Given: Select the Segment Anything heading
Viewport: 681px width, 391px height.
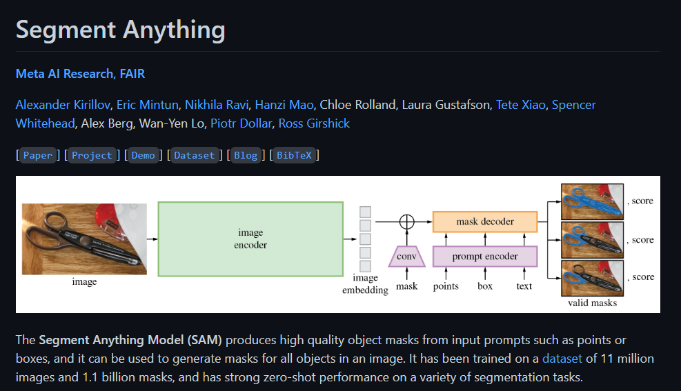Looking at the screenshot, I should (x=120, y=30).
